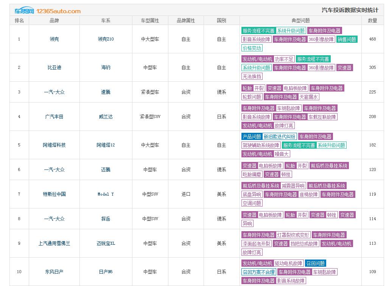Click the 车质网 12365auto.com logo

(47, 11)
